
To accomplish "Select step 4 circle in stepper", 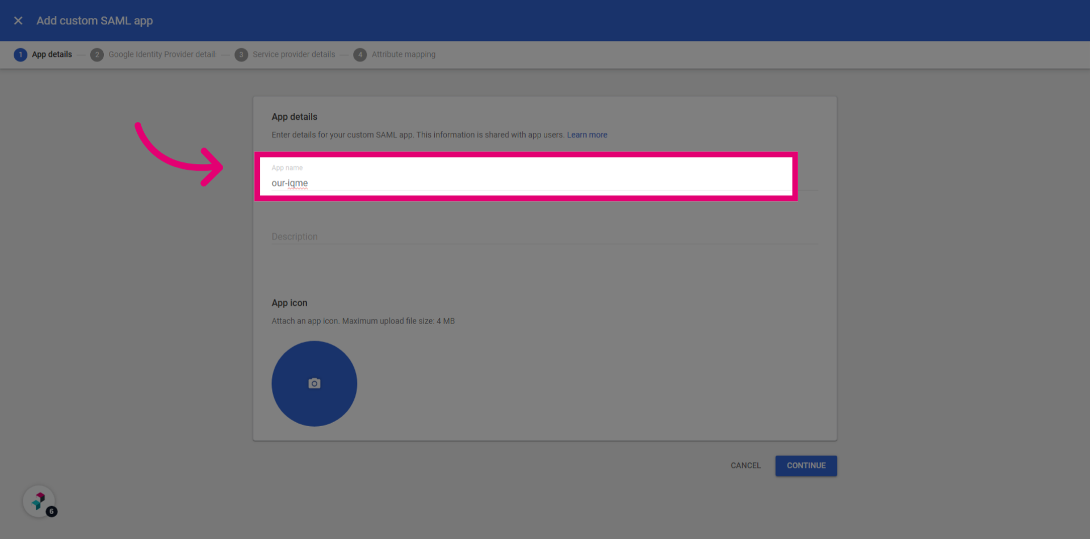I will [360, 54].
